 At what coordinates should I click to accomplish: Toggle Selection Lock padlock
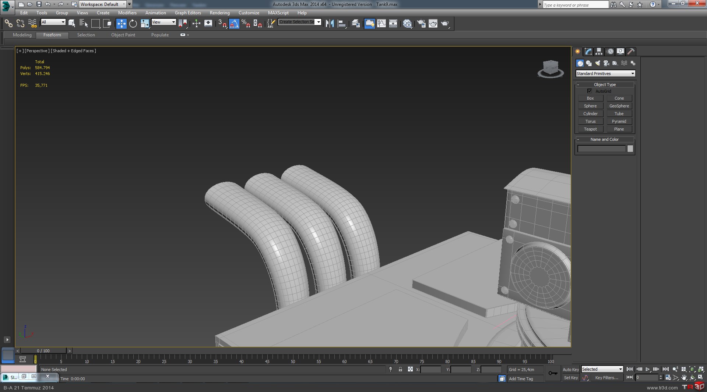[x=400, y=369]
